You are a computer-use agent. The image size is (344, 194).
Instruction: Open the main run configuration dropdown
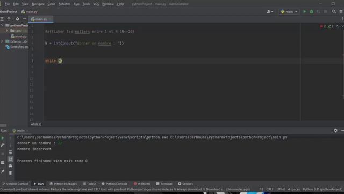coord(289,11)
